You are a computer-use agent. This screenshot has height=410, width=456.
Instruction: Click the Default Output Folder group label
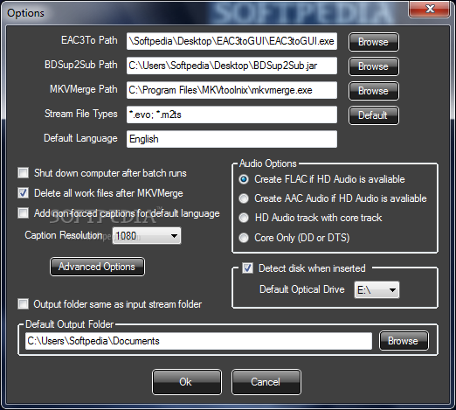[x=70, y=324]
